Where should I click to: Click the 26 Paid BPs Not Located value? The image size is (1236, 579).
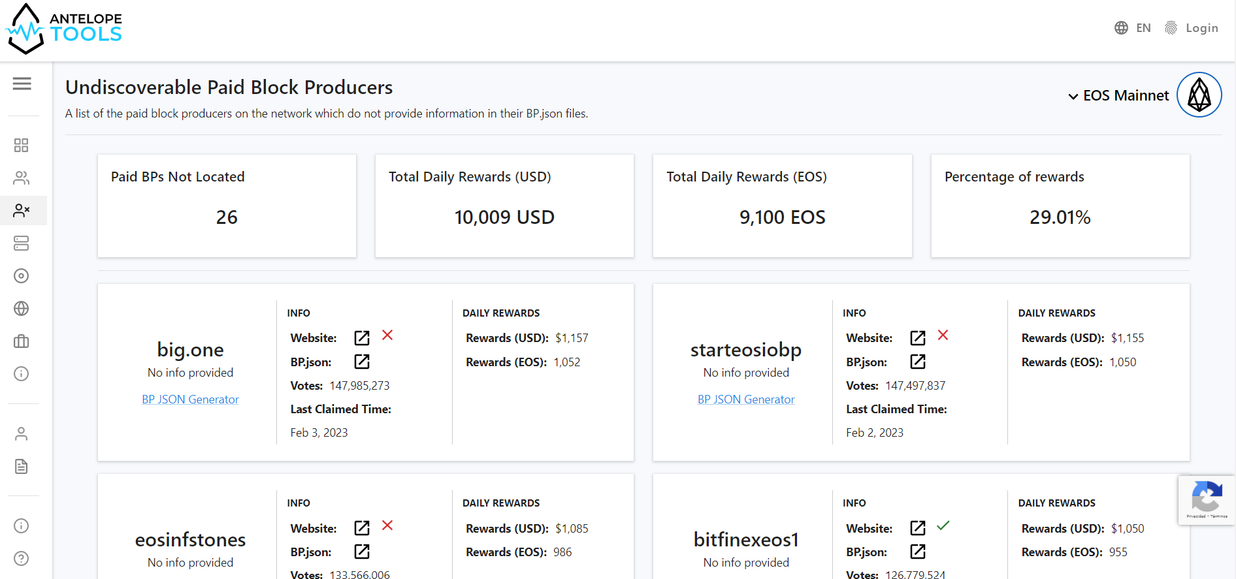[x=227, y=217]
